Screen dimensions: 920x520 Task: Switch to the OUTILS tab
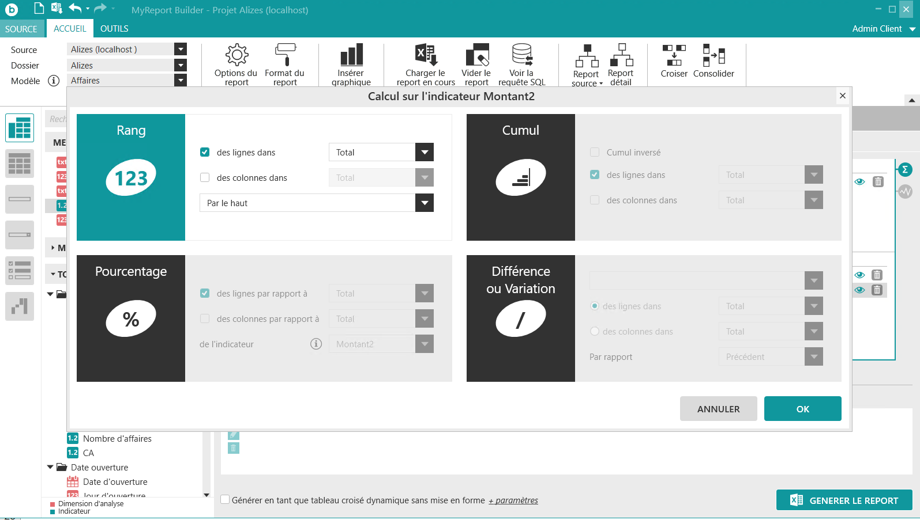coord(114,29)
